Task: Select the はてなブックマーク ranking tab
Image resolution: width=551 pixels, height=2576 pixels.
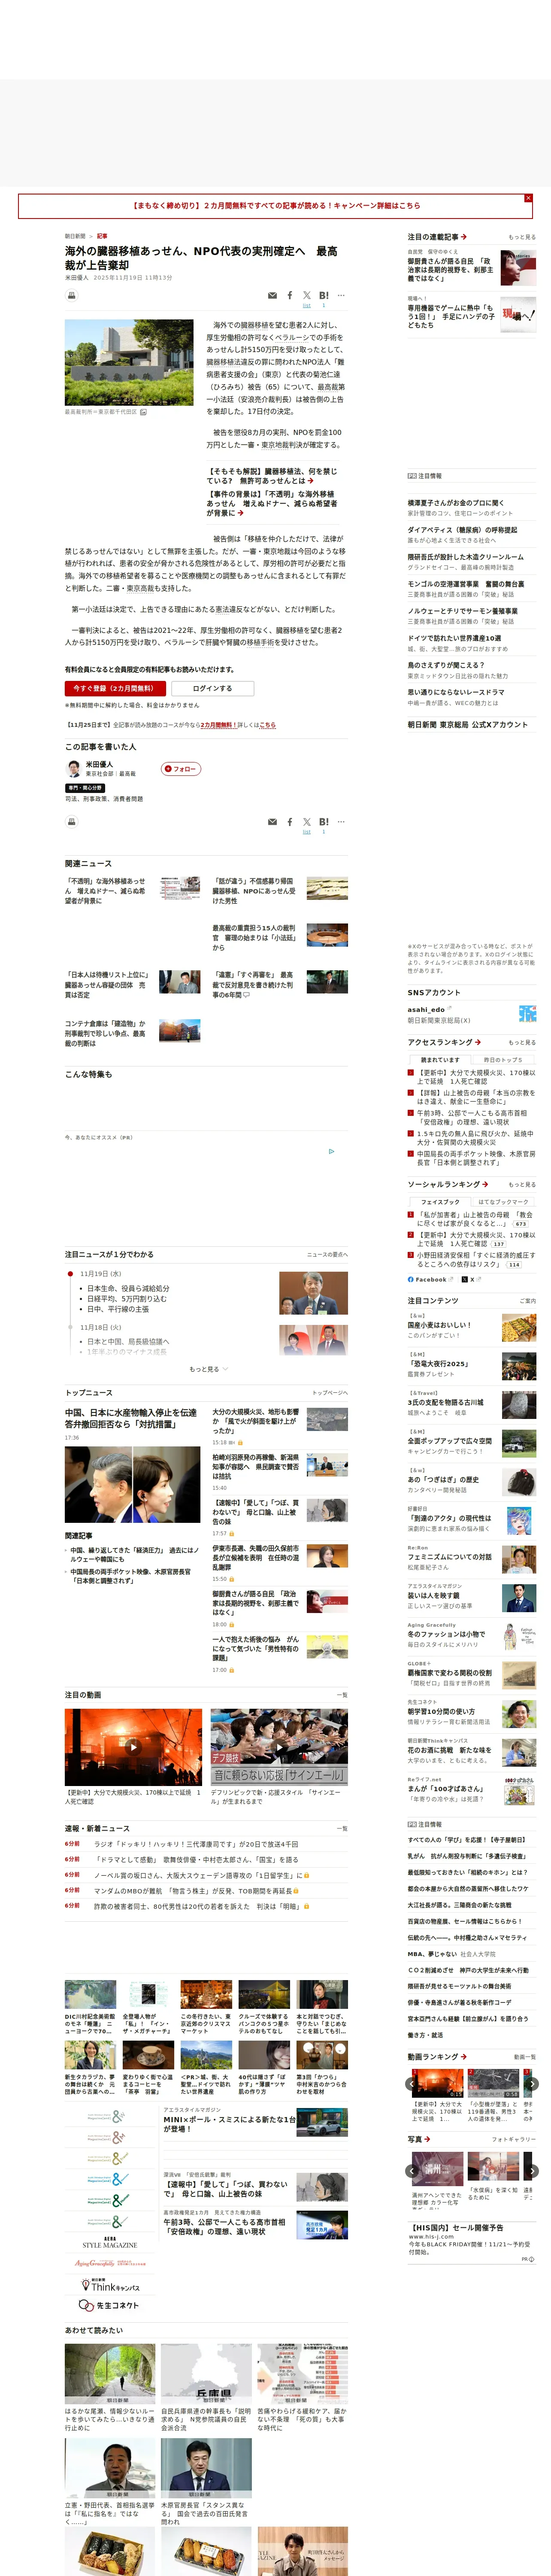Action: click(503, 1202)
